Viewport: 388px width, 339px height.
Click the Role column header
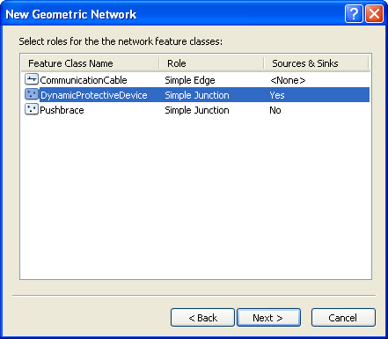pos(211,63)
